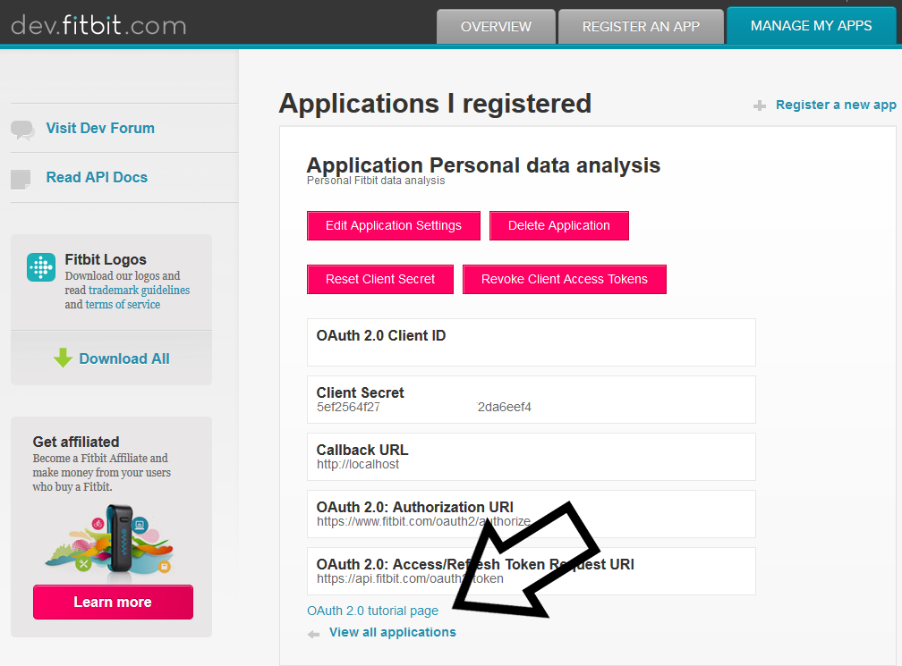Select the Fitbit Logos heading
The image size is (902, 666).
click(x=106, y=259)
